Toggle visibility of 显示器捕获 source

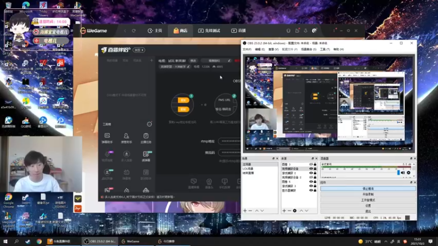(x=311, y=190)
